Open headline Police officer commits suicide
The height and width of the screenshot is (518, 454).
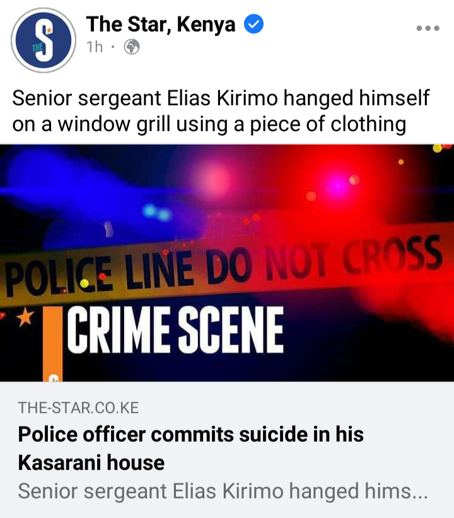[191, 448]
